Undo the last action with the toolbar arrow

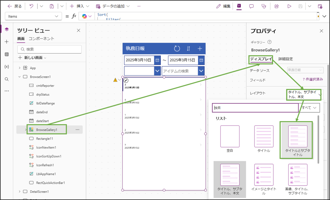tap(31, 6)
